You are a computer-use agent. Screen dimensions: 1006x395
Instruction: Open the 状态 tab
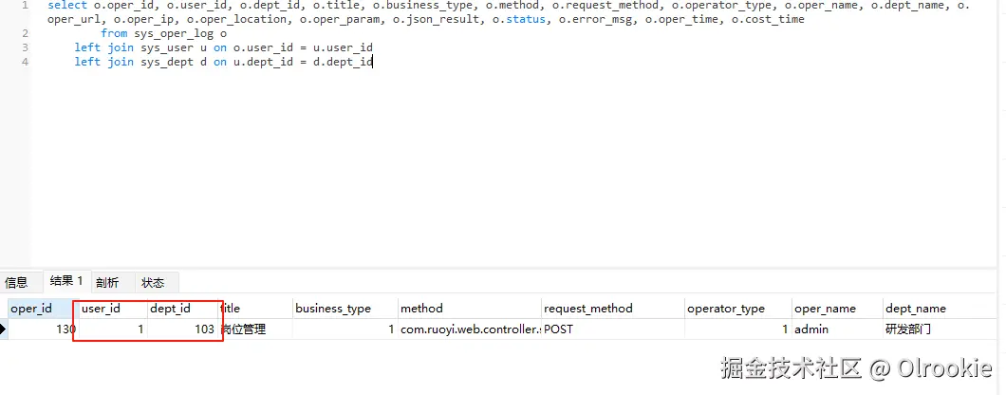[154, 282]
